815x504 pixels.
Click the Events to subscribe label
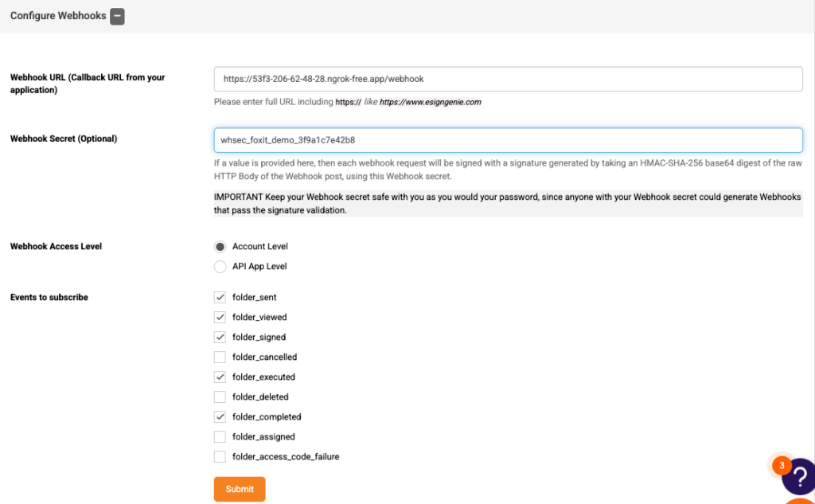pos(49,298)
